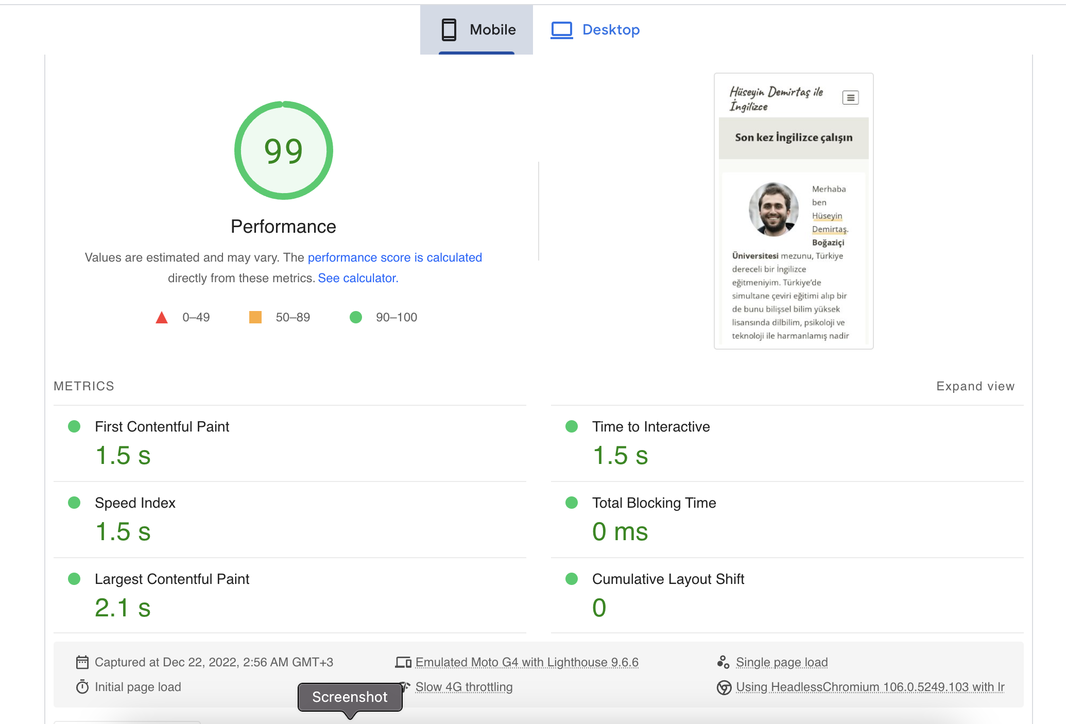Click the orange 50–89 legend square
Image resolution: width=1066 pixels, height=724 pixels.
(x=255, y=317)
